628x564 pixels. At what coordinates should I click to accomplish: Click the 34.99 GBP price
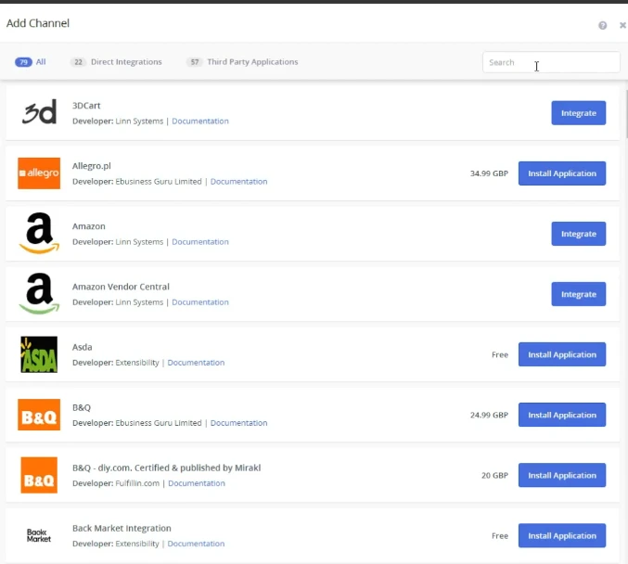489,173
